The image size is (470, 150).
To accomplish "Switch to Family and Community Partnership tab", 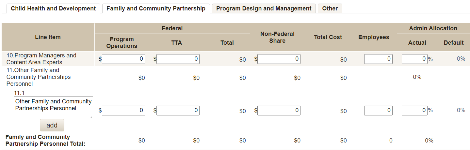I will click(x=156, y=8).
